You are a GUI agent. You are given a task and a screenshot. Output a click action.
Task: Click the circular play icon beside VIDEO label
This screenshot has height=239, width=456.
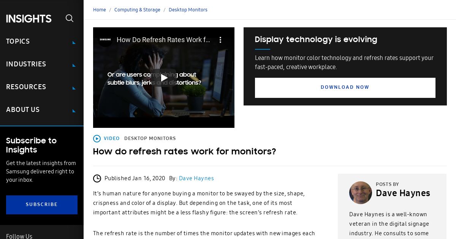point(97,138)
